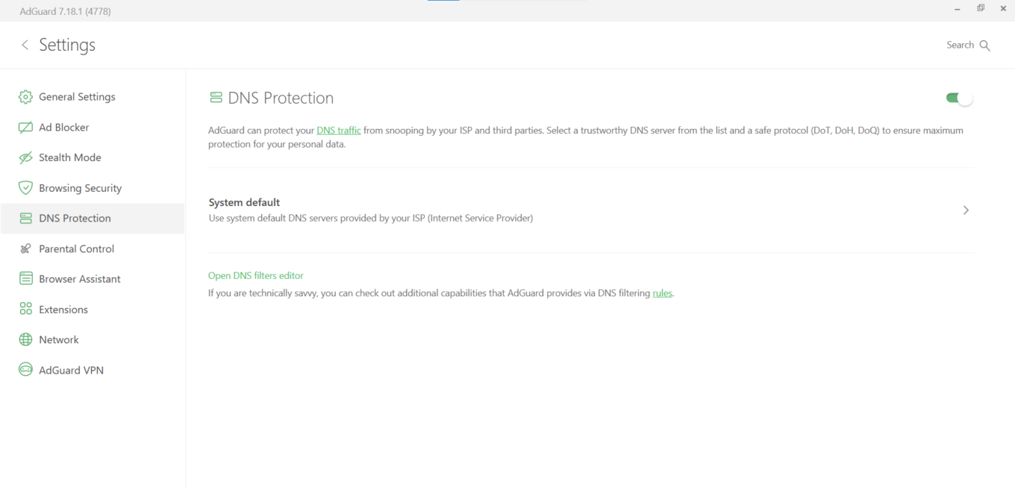The height and width of the screenshot is (487, 1015).
Task: Click the back arrow next to Settings
Action: (x=25, y=45)
